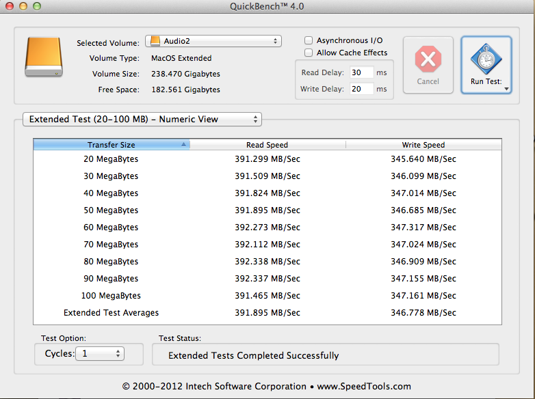The image size is (535, 399).
Task: Click the red X Cancel icon
Action: [x=428, y=59]
